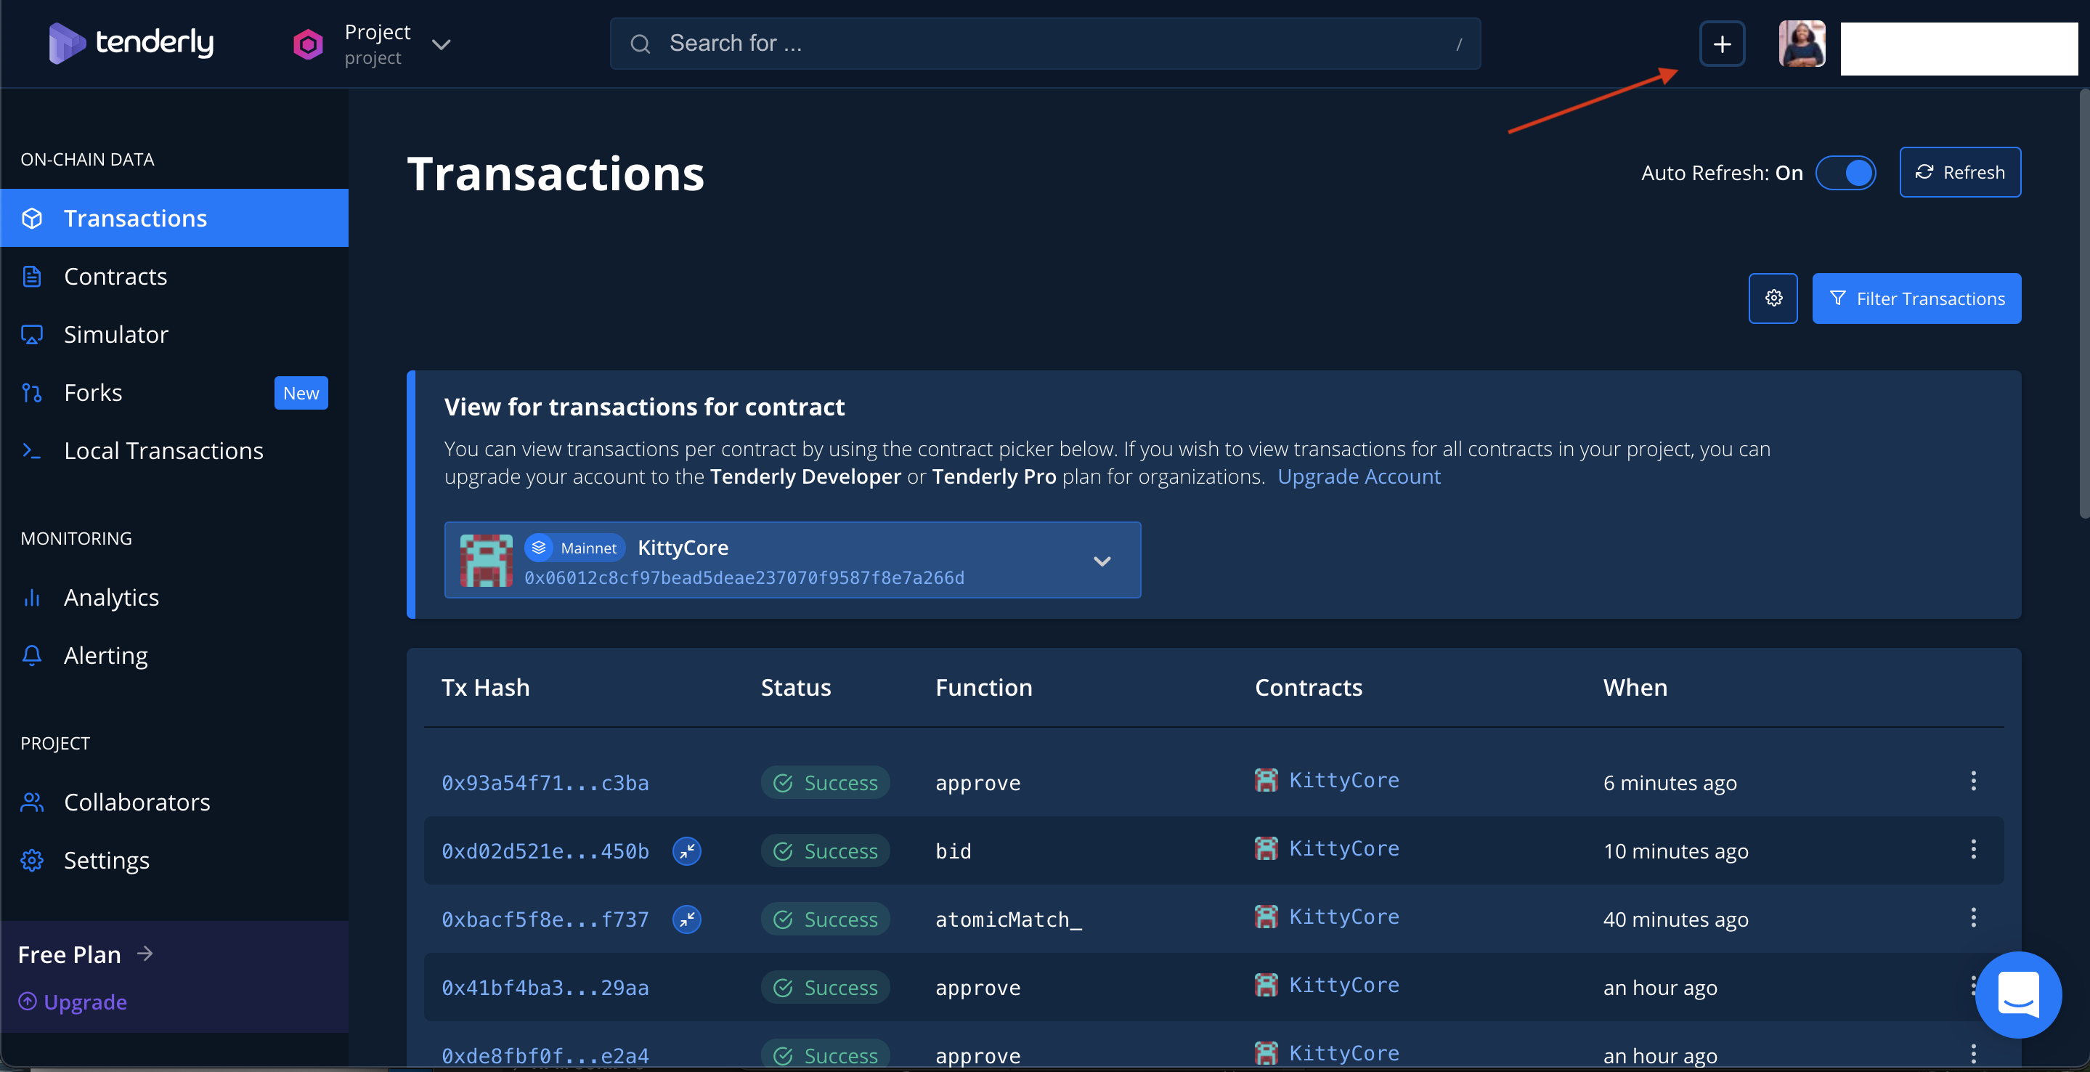Click the KittyCore pixel avatar in picker
Screen dimensions: 2090x1072
tap(486, 561)
